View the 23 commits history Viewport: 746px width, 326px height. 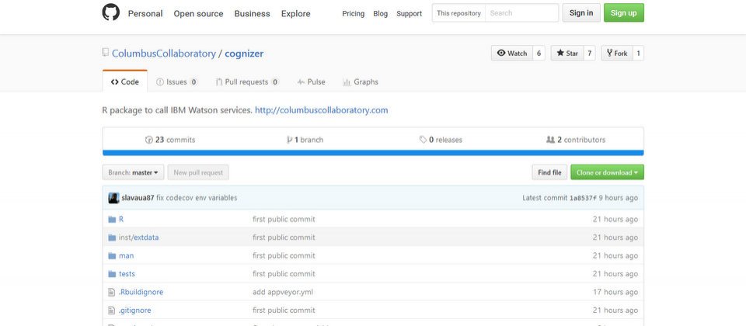tap(170, 140)
